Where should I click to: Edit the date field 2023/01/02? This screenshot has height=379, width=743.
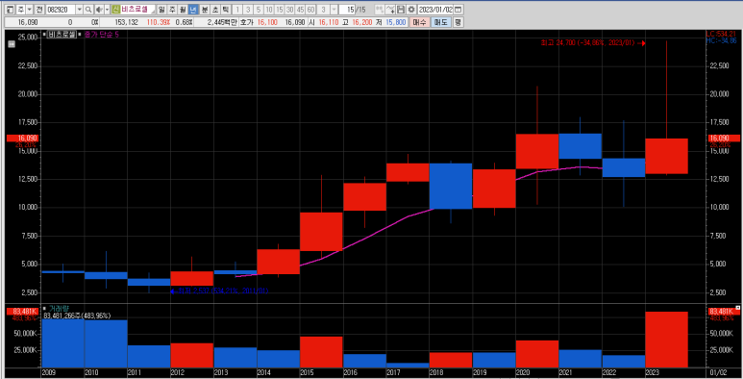435,10
